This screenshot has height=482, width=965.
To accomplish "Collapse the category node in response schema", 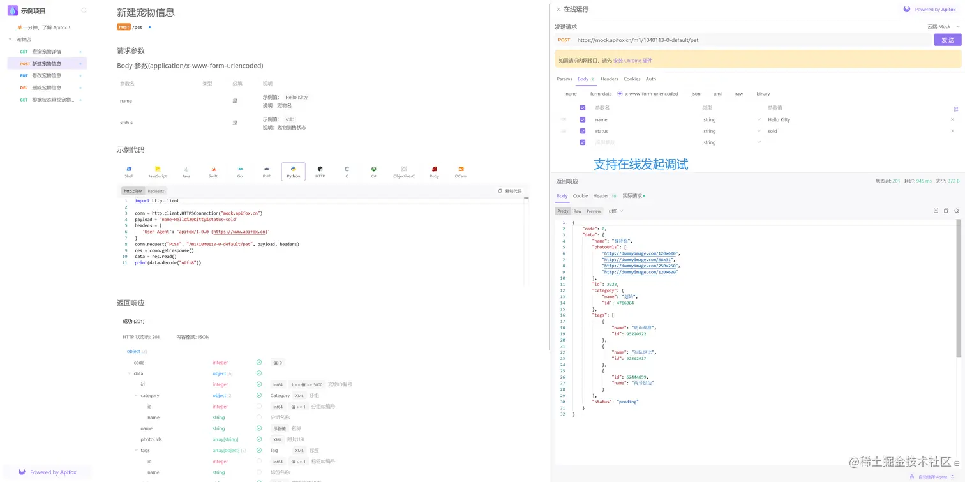I will pyautogui.click(x=136, y=395).
